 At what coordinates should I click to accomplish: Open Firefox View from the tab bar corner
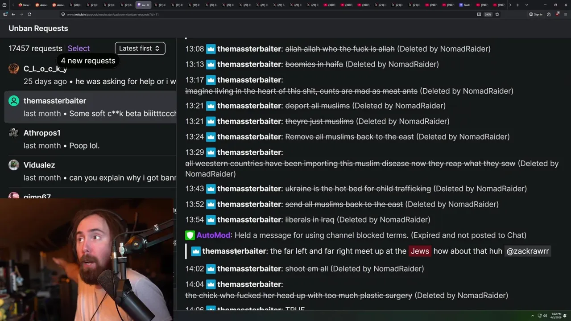5,5
